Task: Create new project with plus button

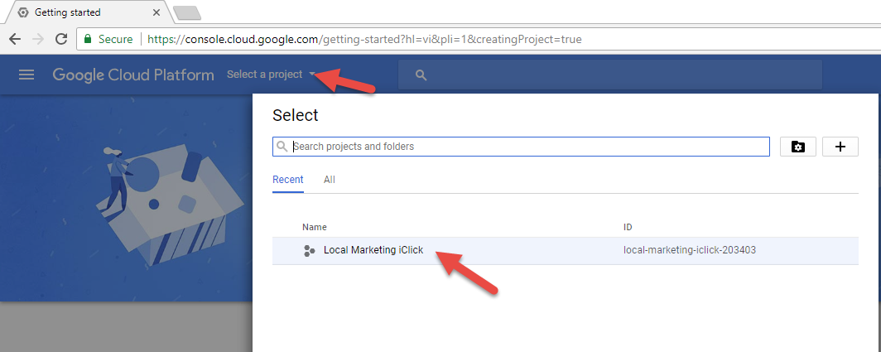Action: point(840,147)
